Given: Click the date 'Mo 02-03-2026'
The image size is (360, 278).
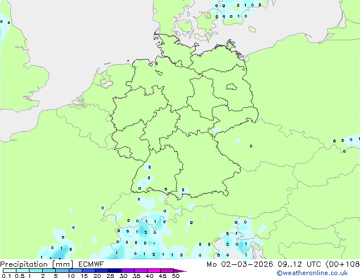Looking at the screenshot, I should click(240, 264).
